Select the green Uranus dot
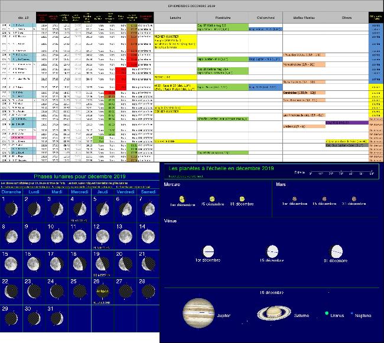 coord(327,313)
